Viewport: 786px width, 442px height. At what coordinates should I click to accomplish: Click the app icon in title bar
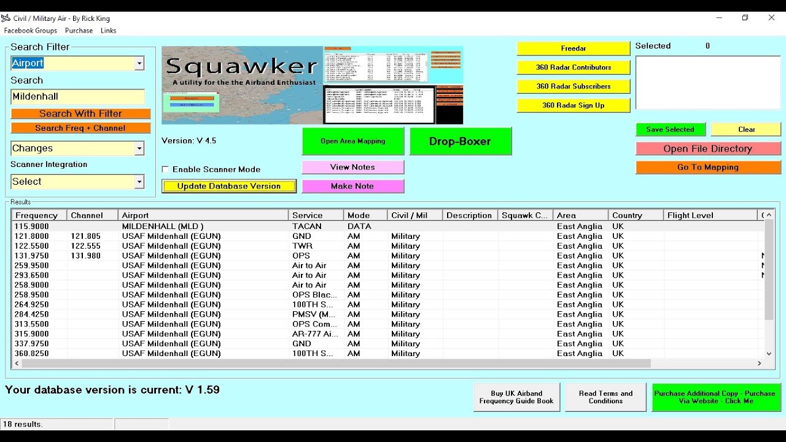[x=6, y=18]
